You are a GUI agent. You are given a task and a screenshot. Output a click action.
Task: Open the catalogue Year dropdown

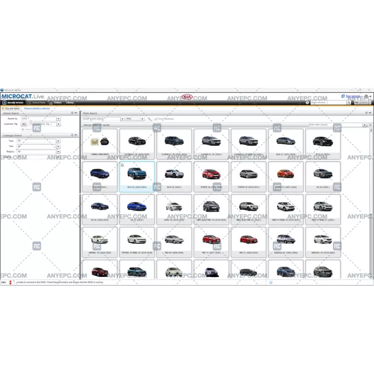pos(58,146)
